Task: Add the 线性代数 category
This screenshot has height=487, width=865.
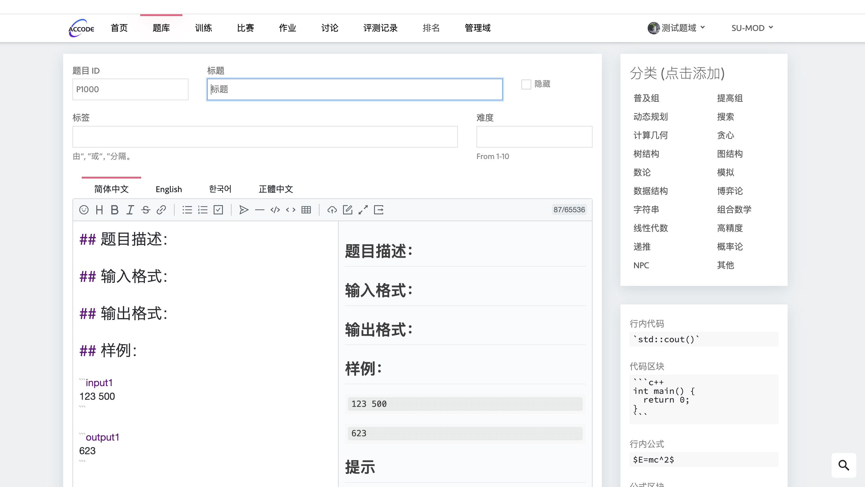Action: pyautogui.click(x=650, y=228)
